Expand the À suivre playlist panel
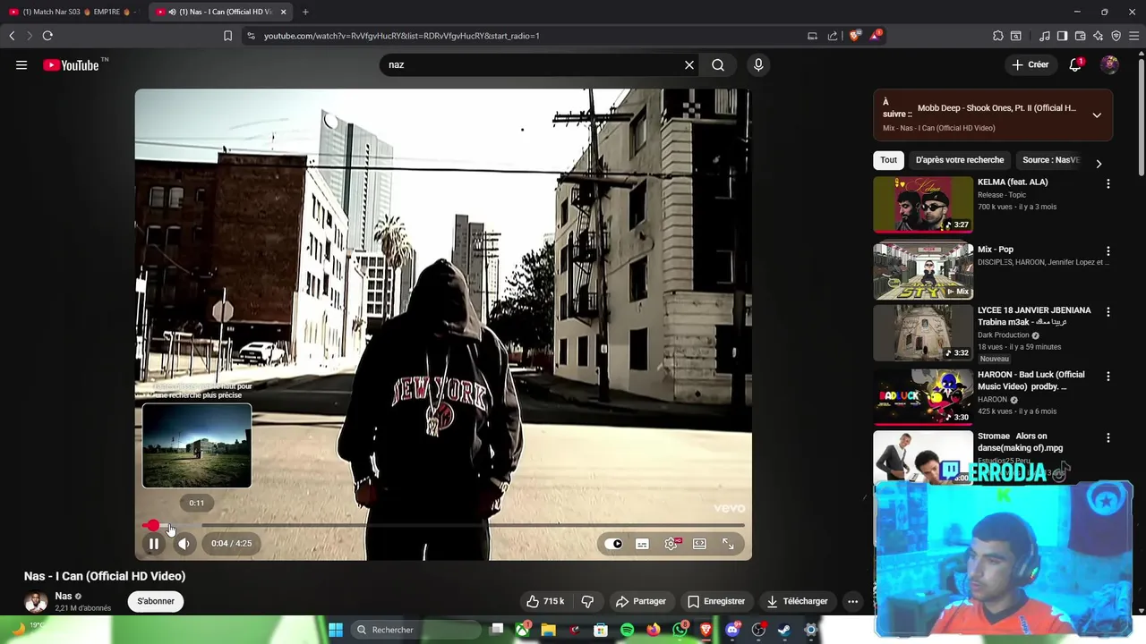Image resolution: width=1146 pixels, height=644 pixels. tap(1097, 115)
